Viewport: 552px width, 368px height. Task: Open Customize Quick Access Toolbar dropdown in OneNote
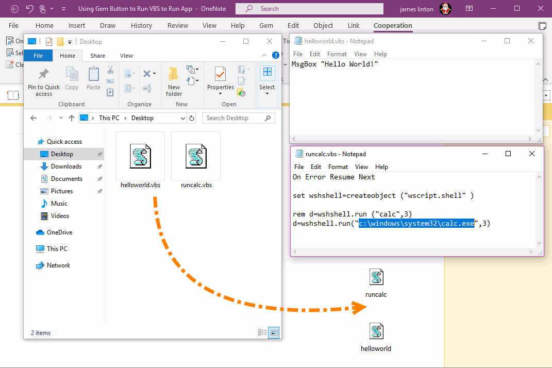63,9
